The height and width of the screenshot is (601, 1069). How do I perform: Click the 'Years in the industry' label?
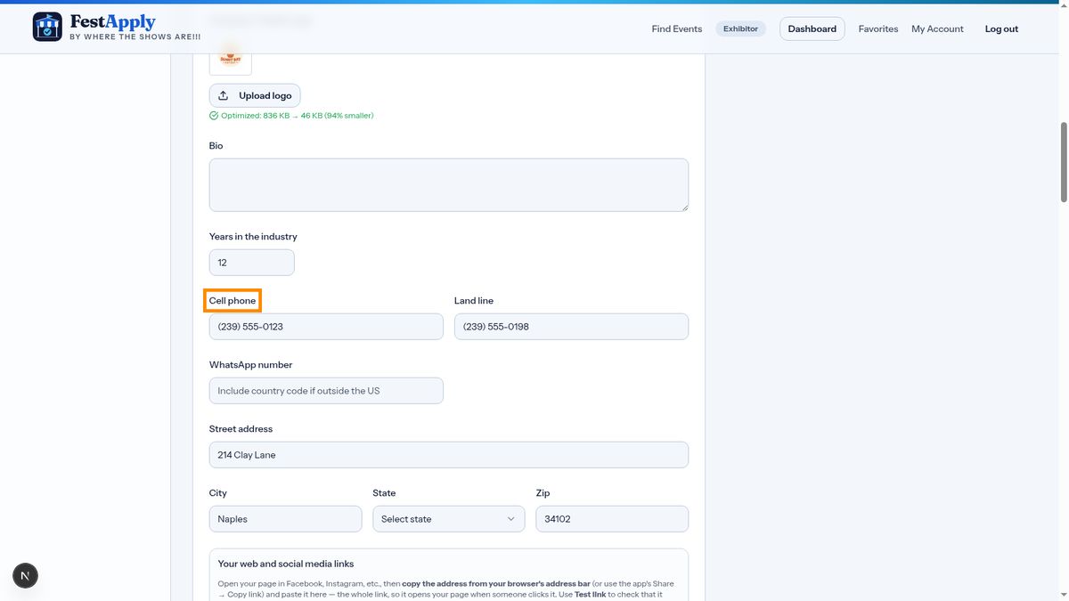pos(253,237)
